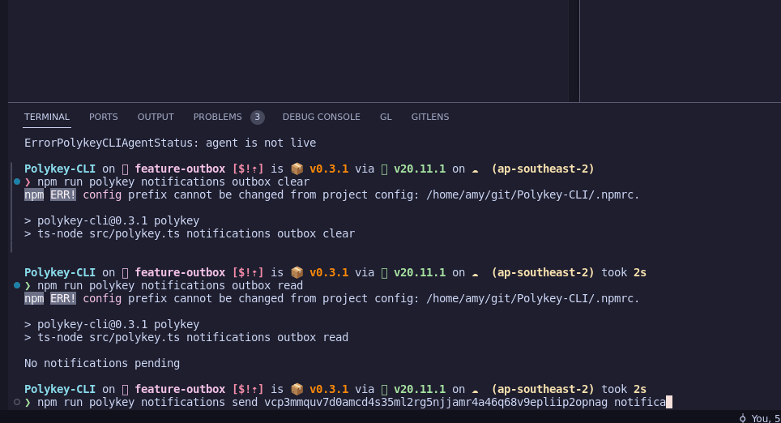Open the PORTS tab

(103, 117)
